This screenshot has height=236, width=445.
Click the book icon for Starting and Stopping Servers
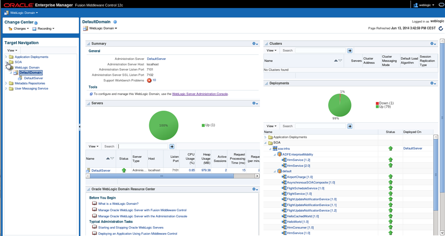tap(94, 227)
